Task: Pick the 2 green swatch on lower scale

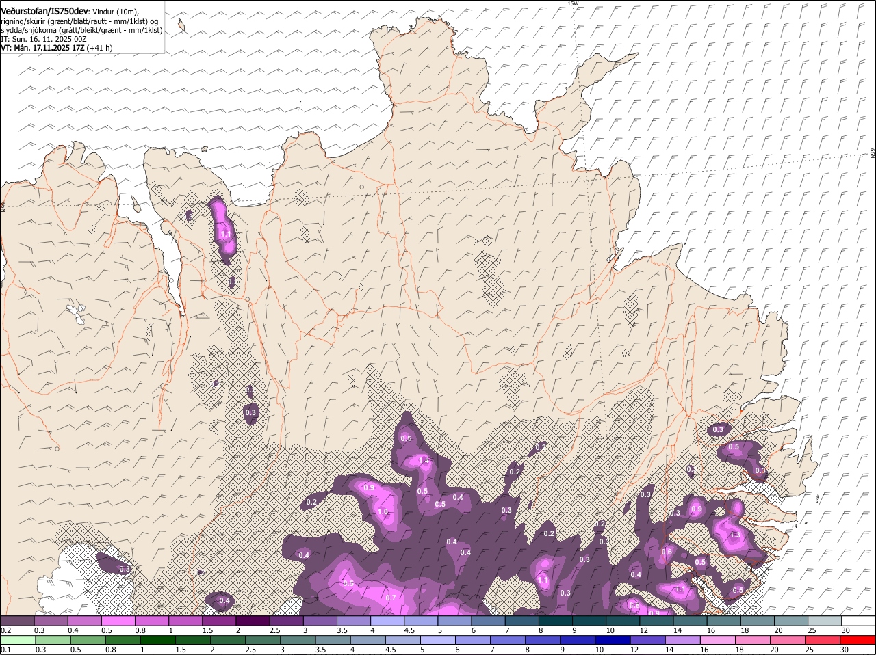Action: (x=228, y=640)
